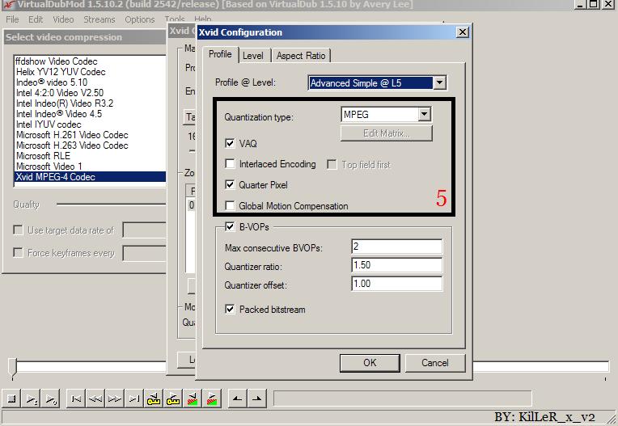Select Intel Indeo(R) Video R3.2
This screenshot has width=618, height=426.
[x=90, y=103]
